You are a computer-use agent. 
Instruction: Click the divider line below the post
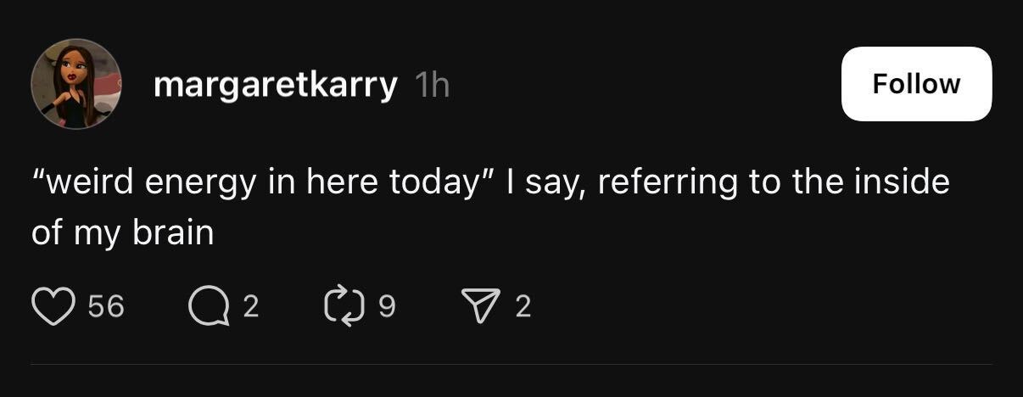[x=511, y=366]
